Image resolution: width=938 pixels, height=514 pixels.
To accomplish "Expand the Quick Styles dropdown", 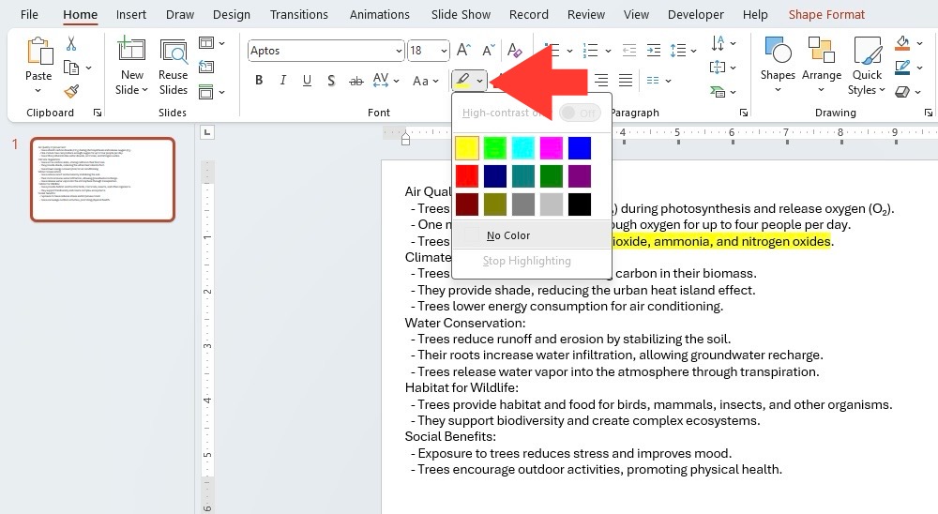I will [x=867, y=67].
